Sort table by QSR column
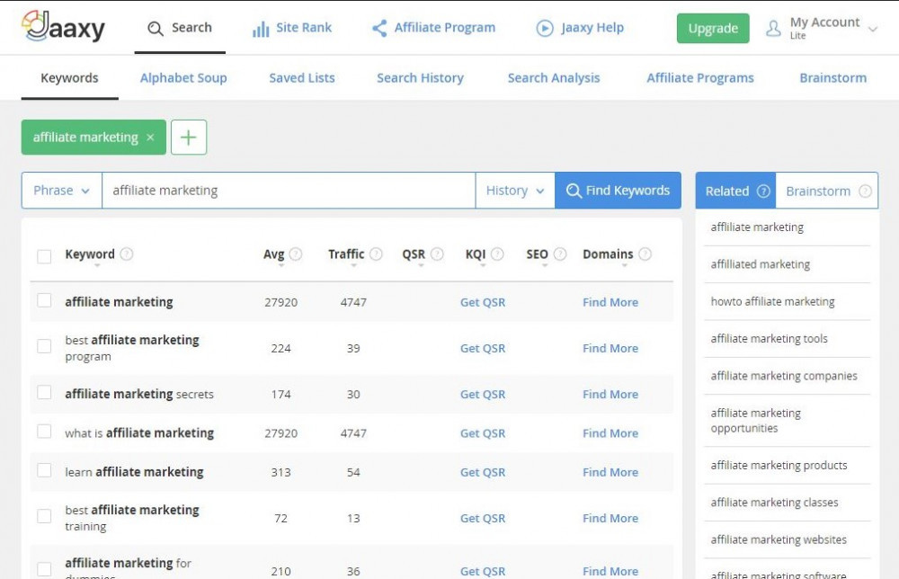The image size is (899, 579). [x=421, y=266]
